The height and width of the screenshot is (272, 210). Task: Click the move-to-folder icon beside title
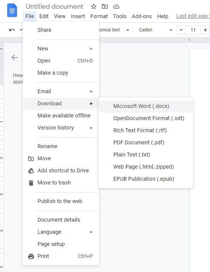105,6
